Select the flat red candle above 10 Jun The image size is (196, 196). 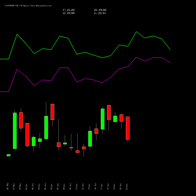71,148
